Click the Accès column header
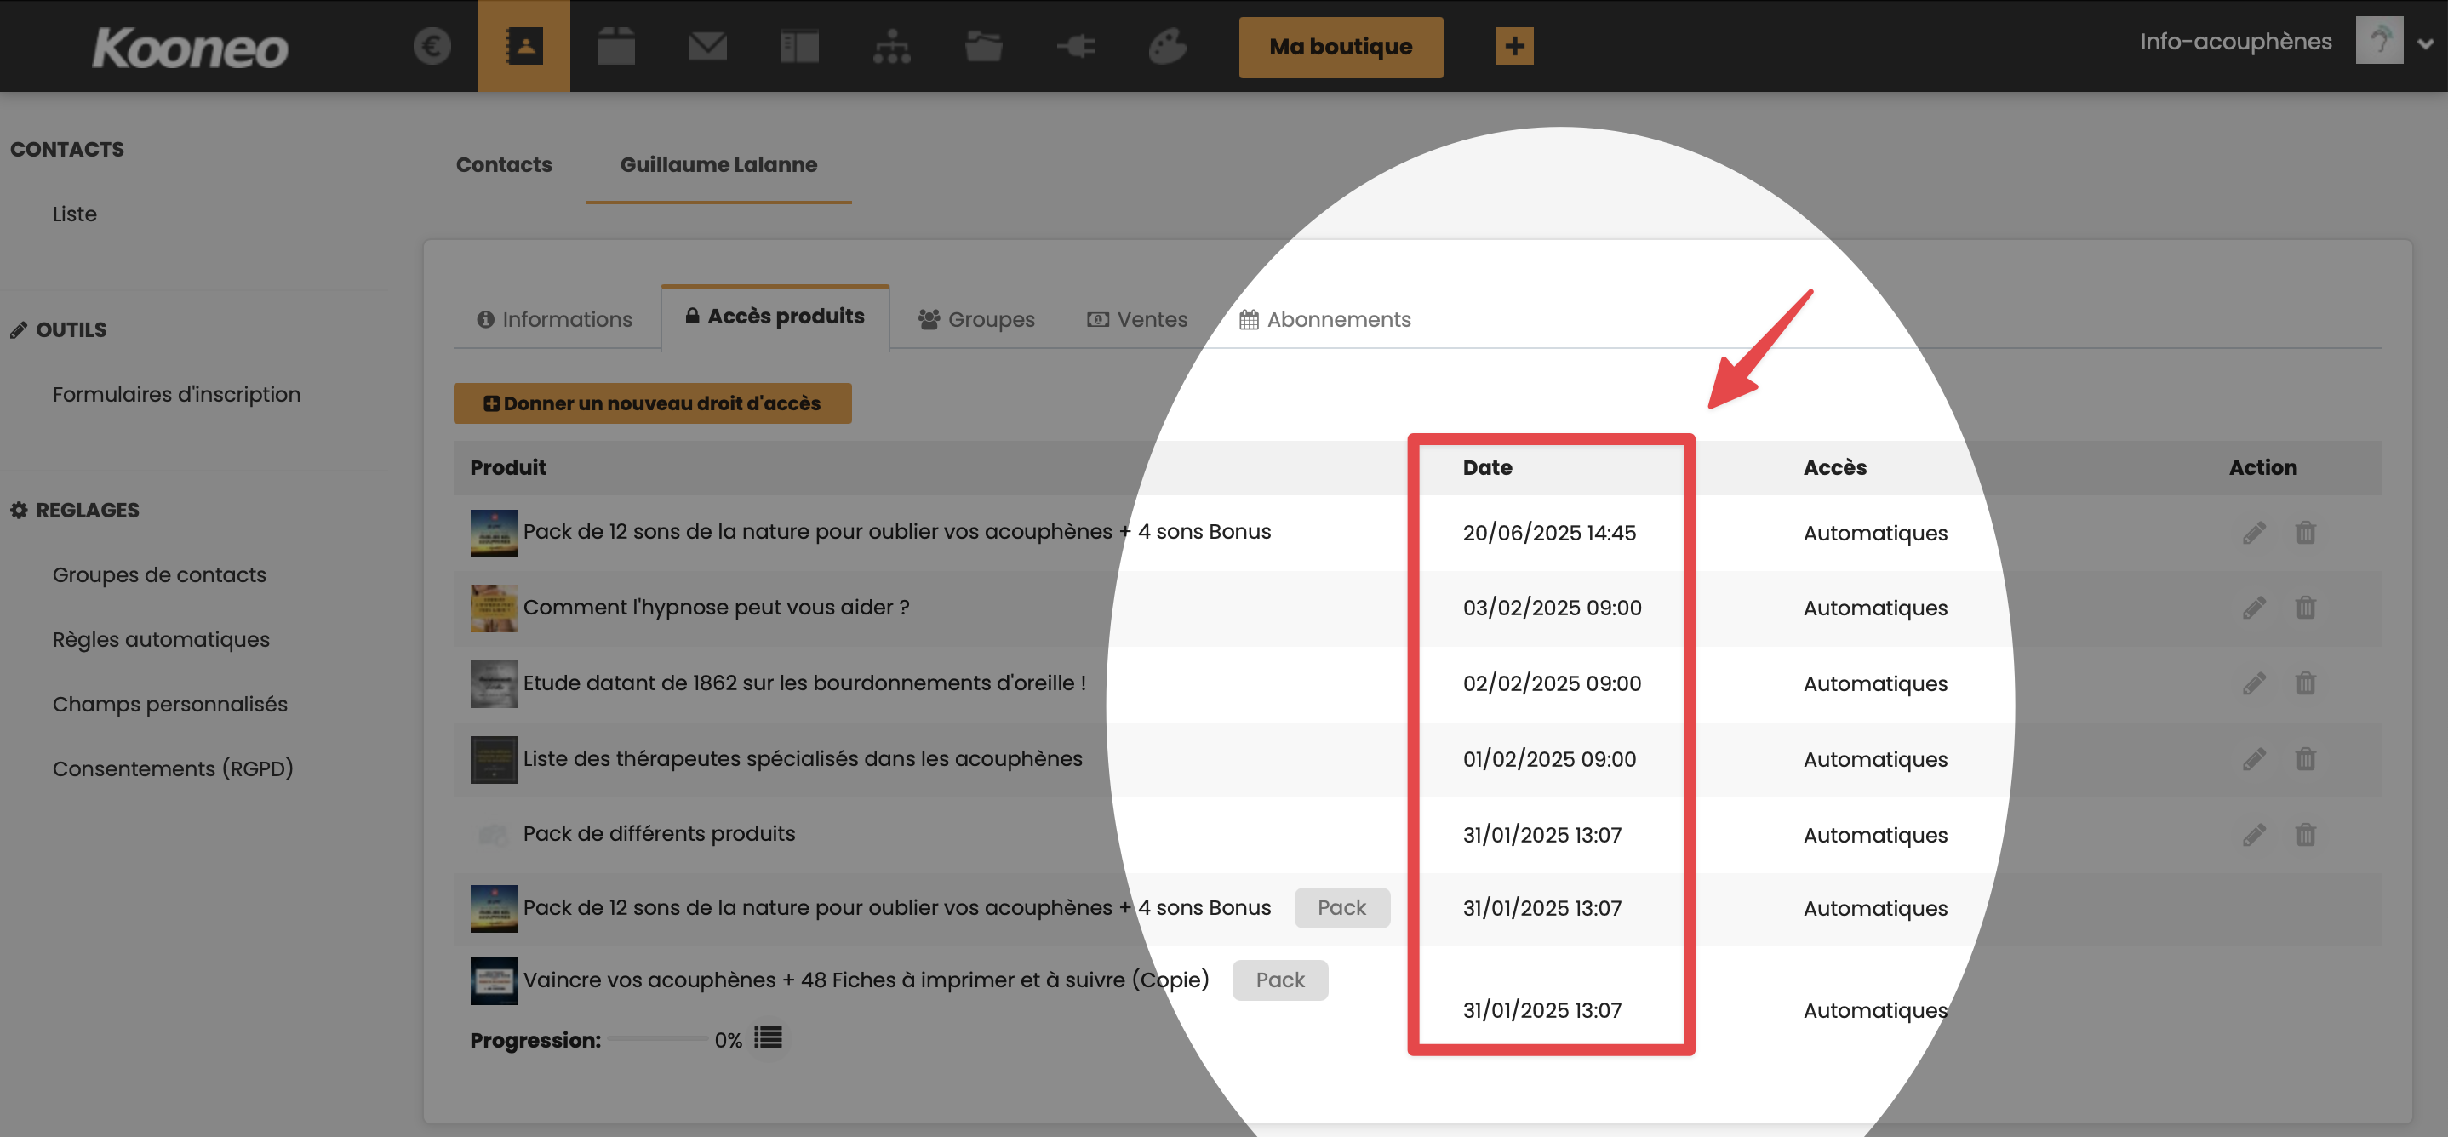 (1835, 467)
